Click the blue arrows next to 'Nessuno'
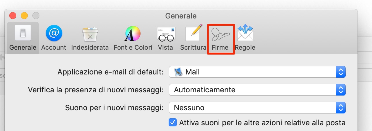Screen dimensions: 372x131 pos(341,108)
